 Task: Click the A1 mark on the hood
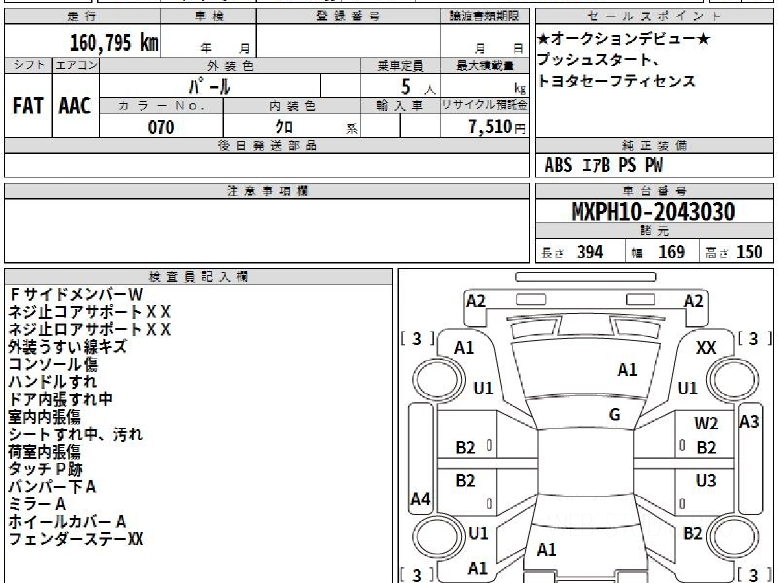click(627, 371)
